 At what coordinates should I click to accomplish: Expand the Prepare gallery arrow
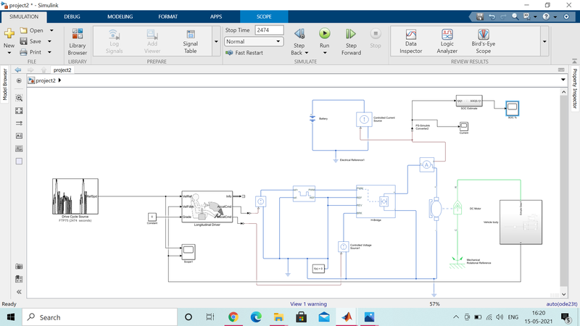(x=216, y=41)
